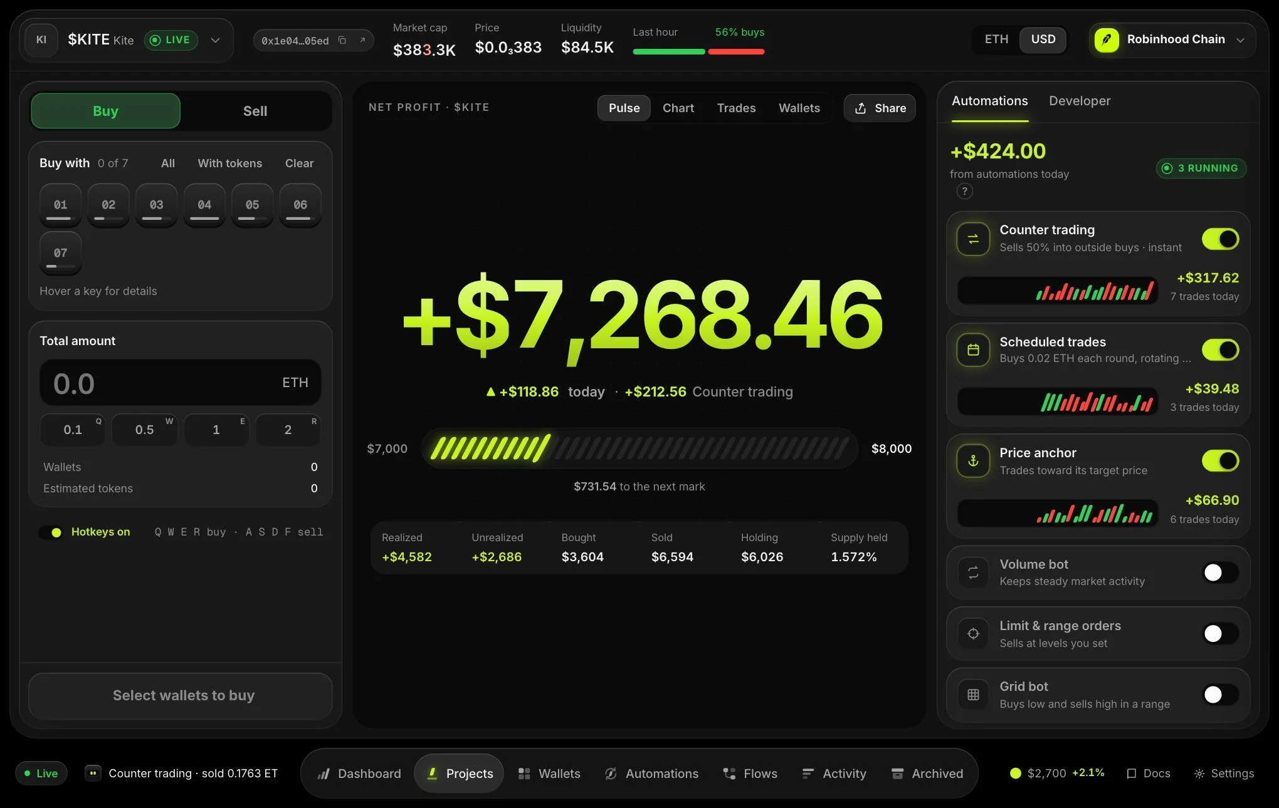Open Settings gear in bottom bar
This screenshot has width=1279, height=808.
pos(1224,774)
